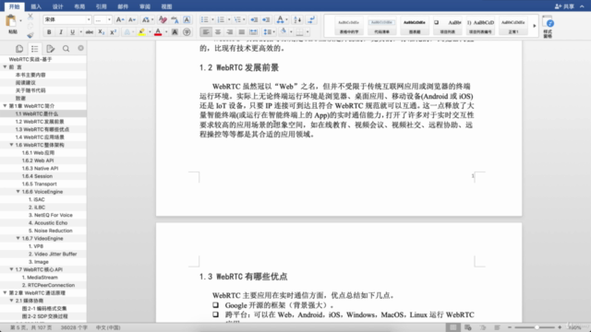
Task: Open the 邮件 ribbon tab
Action: tap(123, 6)
